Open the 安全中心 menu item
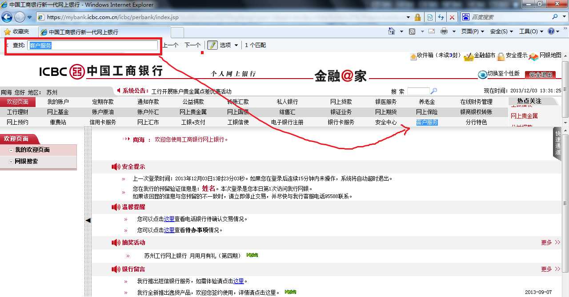 pos(386,123)
